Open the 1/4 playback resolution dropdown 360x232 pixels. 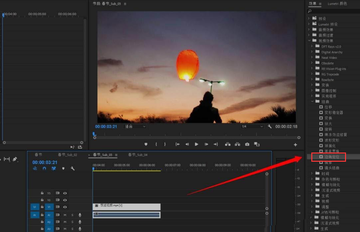[x=252, y=127]
